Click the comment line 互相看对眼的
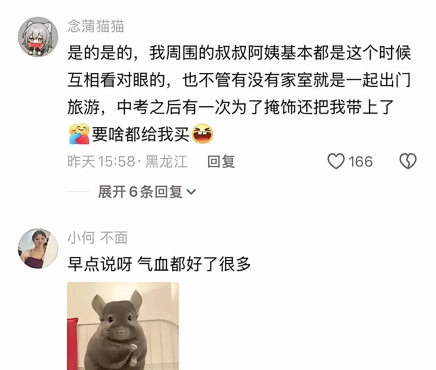 [x=239, y=80]
